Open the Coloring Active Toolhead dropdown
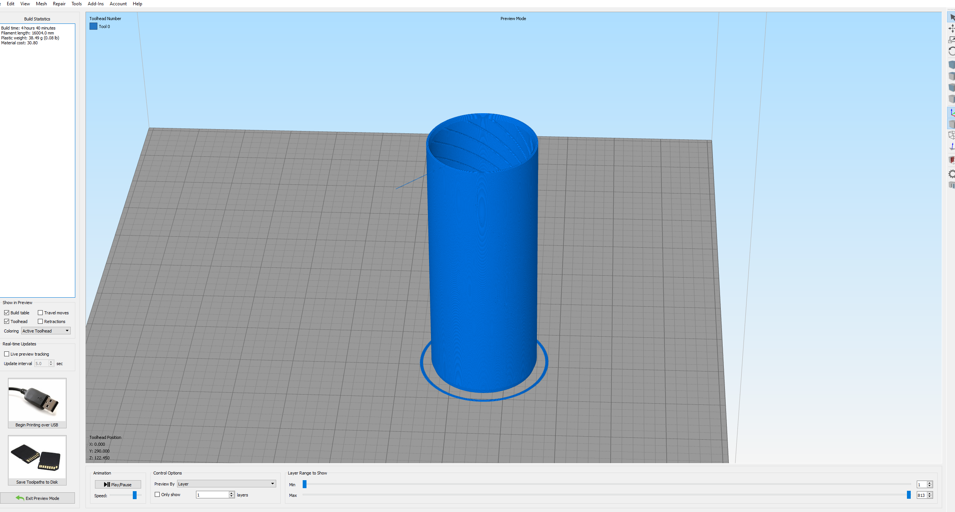Screen dimensions: 955x512 point(45,331)
